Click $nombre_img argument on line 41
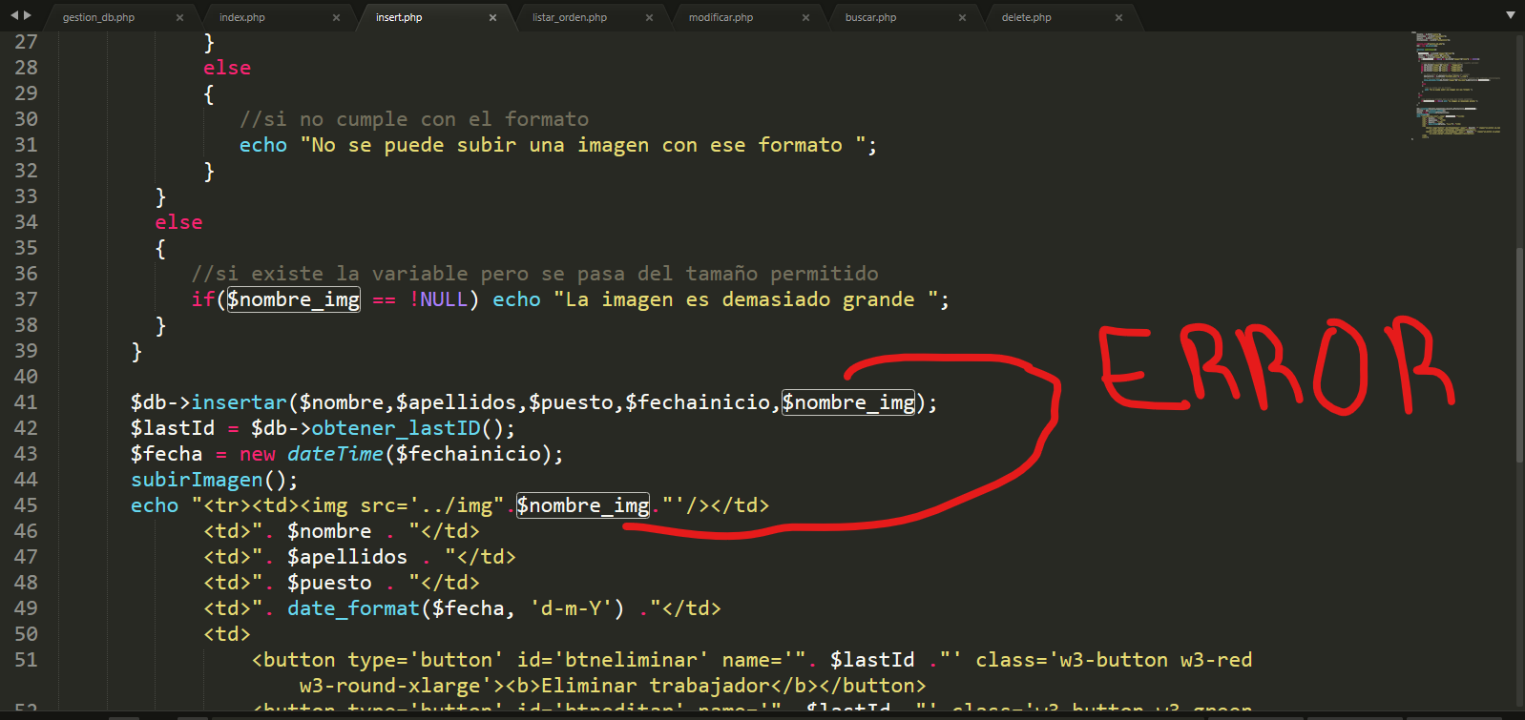 848,402
